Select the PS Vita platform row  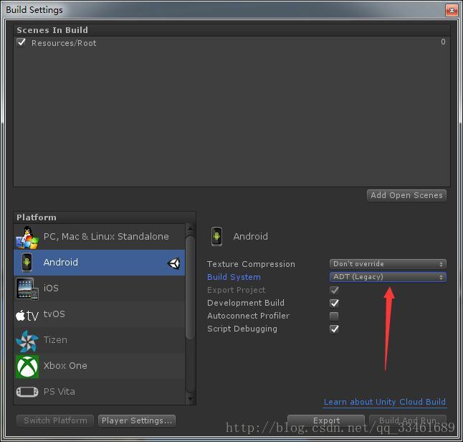(x=100, y=392)
